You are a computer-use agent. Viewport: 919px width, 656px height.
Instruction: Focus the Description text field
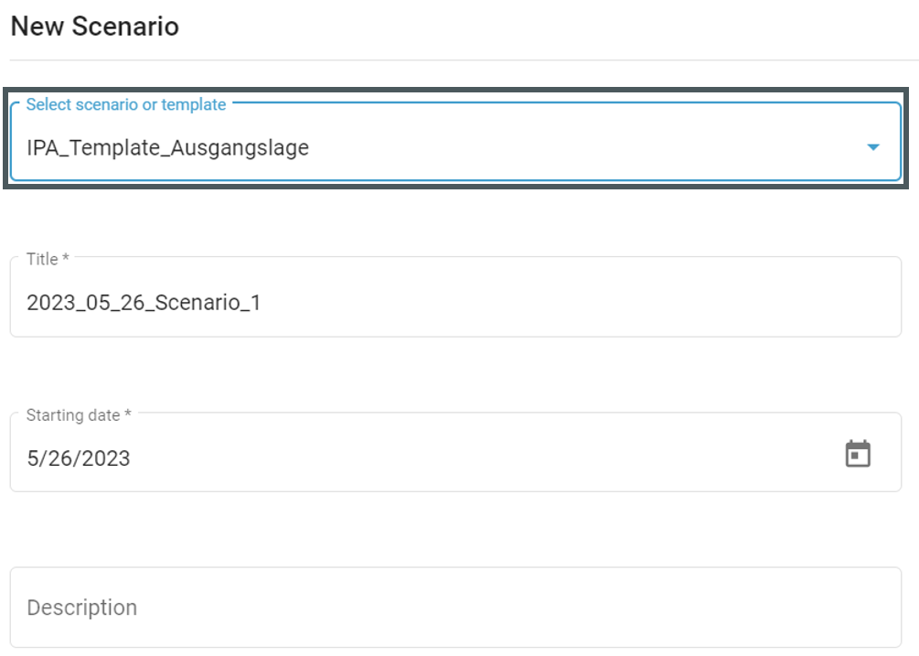tap(455, 608)
